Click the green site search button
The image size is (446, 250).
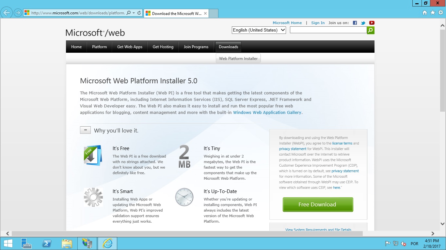[x=371, y=30]
